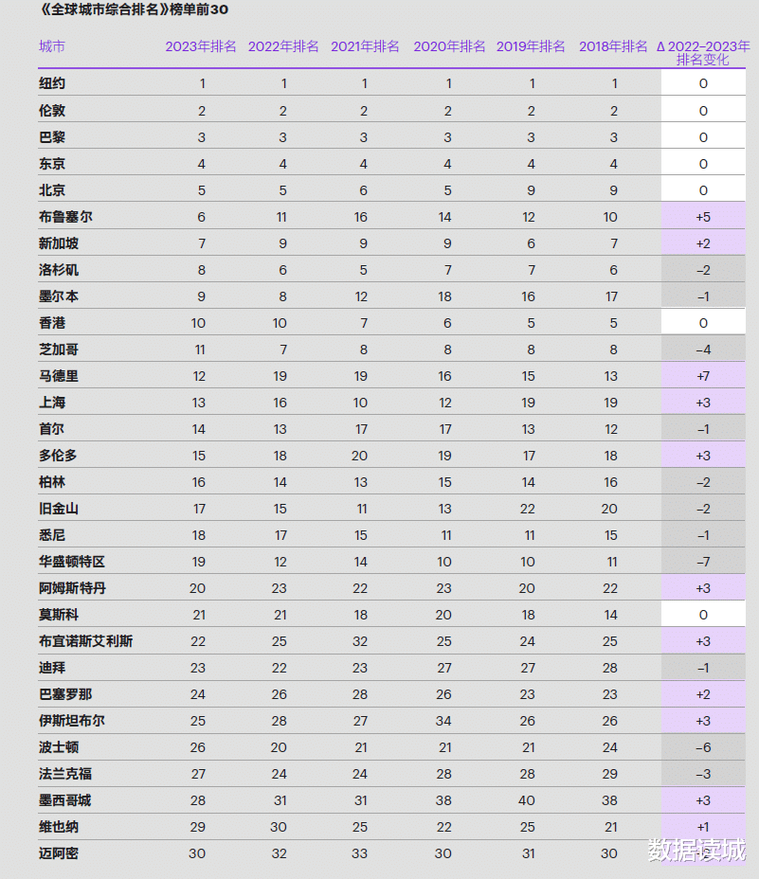Click 北京's 2021 rank value 6

pos(364,190)
